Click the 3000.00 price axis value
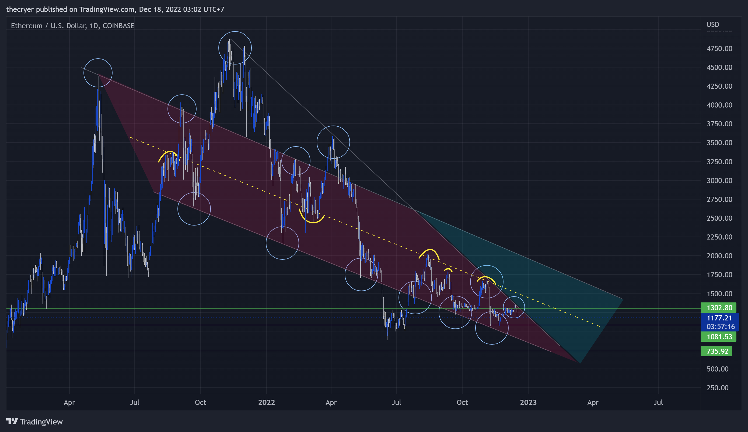The height and width of the screenshot is (432, 748). [719, 180]
